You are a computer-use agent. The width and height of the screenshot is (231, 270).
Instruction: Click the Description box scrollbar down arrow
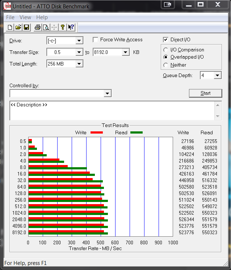[x=218, y=116]
